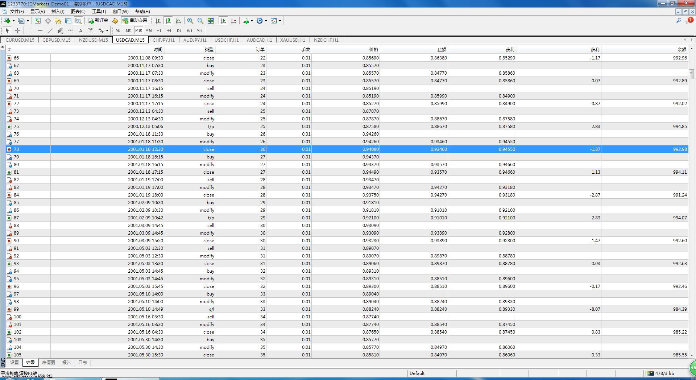
Task: Open the 图表(C) menu
Action: click(78, 12)
